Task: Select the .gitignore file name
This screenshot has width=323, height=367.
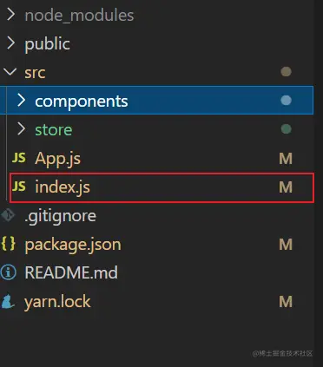Action: (60, 217)
